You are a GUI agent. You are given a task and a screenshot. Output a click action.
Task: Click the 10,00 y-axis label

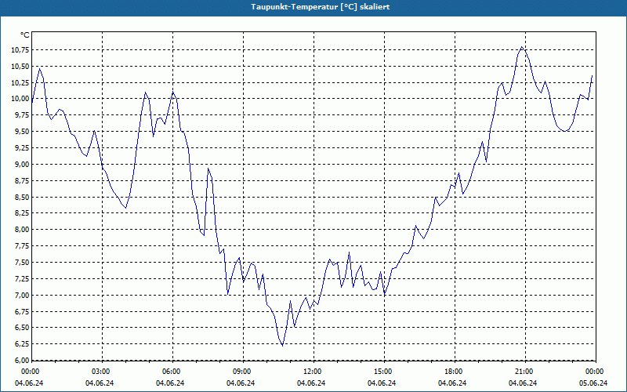point(20,99)
